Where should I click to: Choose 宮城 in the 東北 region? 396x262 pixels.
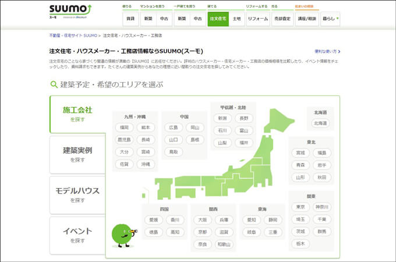[x=300, y=153]
